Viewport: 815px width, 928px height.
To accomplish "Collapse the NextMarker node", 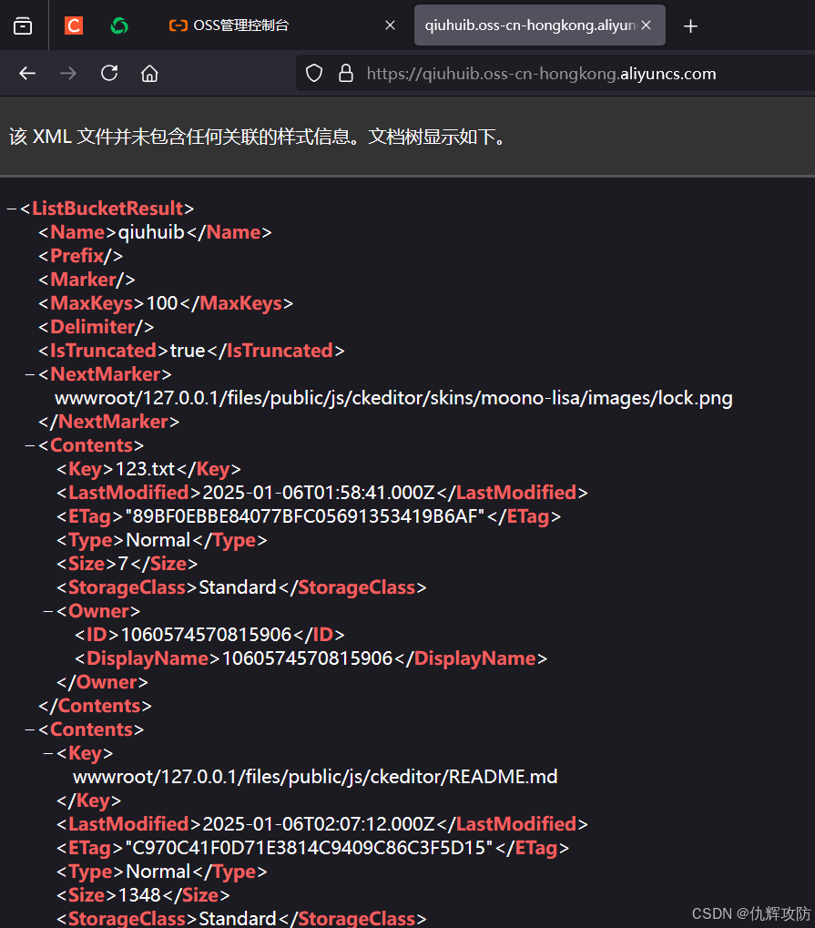I will [x=29, y=374].
